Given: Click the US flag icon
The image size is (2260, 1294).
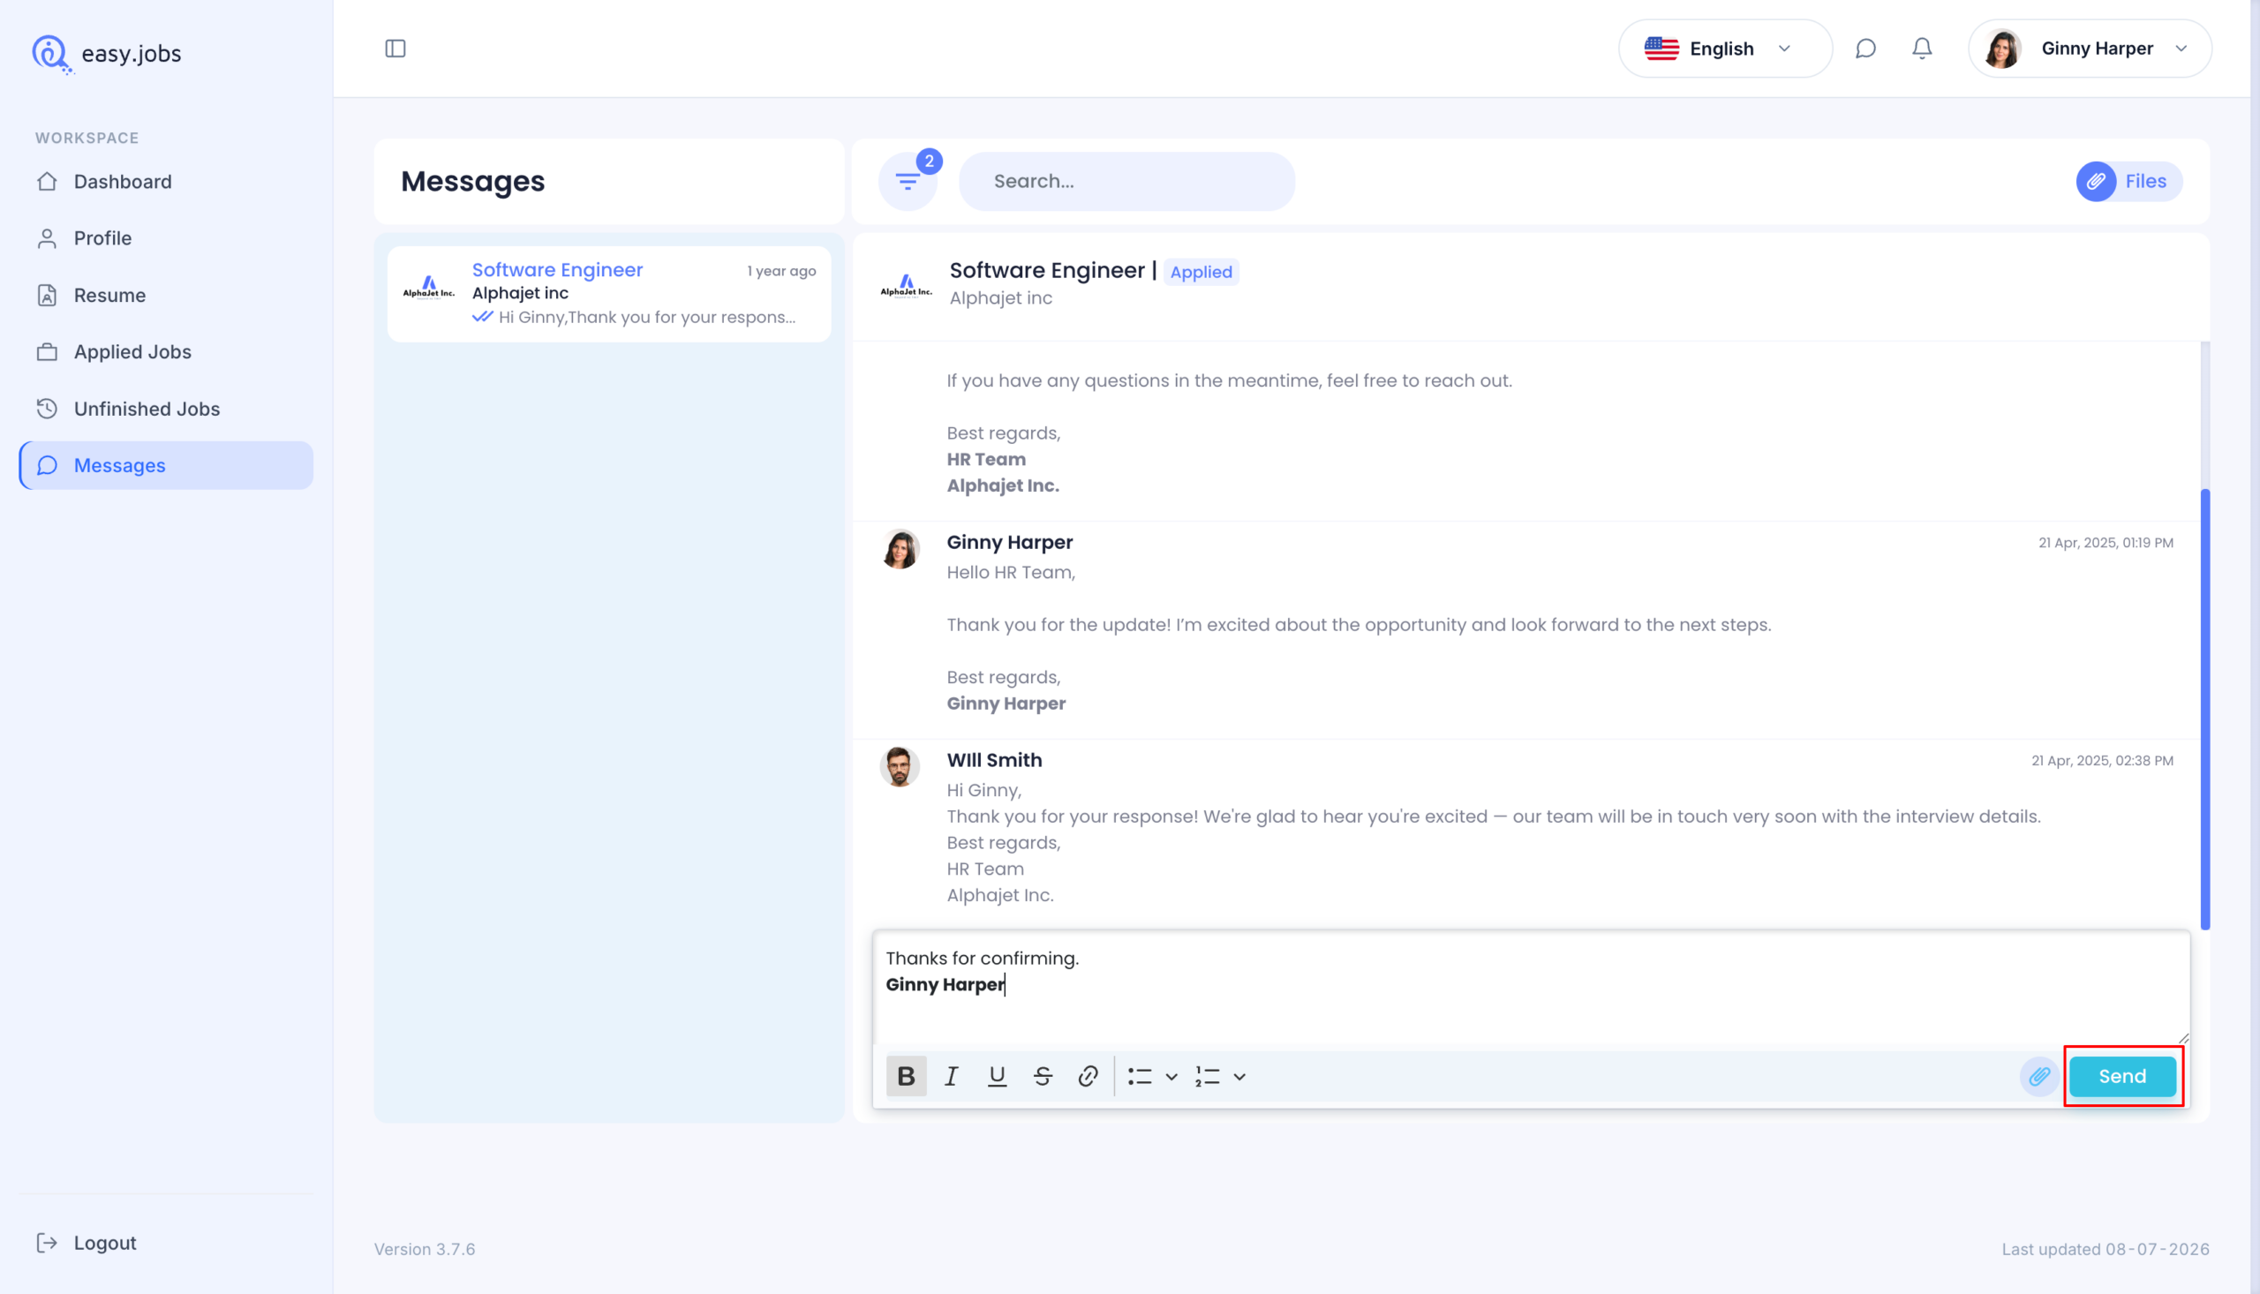Looking at the screenshot, I should point(1661,49).
